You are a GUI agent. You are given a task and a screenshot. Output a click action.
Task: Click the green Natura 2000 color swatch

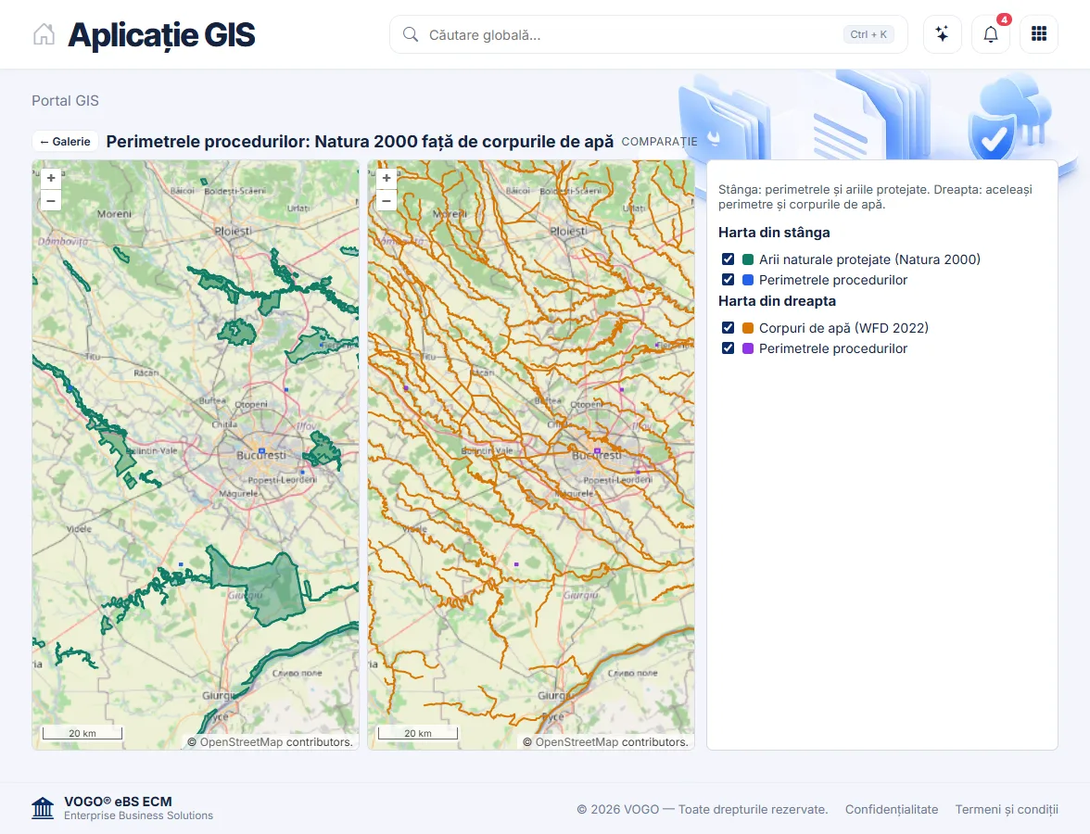748,259
